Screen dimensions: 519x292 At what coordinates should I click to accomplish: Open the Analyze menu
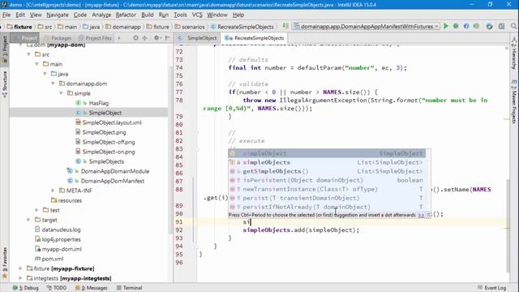pyautogui.click(x=101, y=15)
